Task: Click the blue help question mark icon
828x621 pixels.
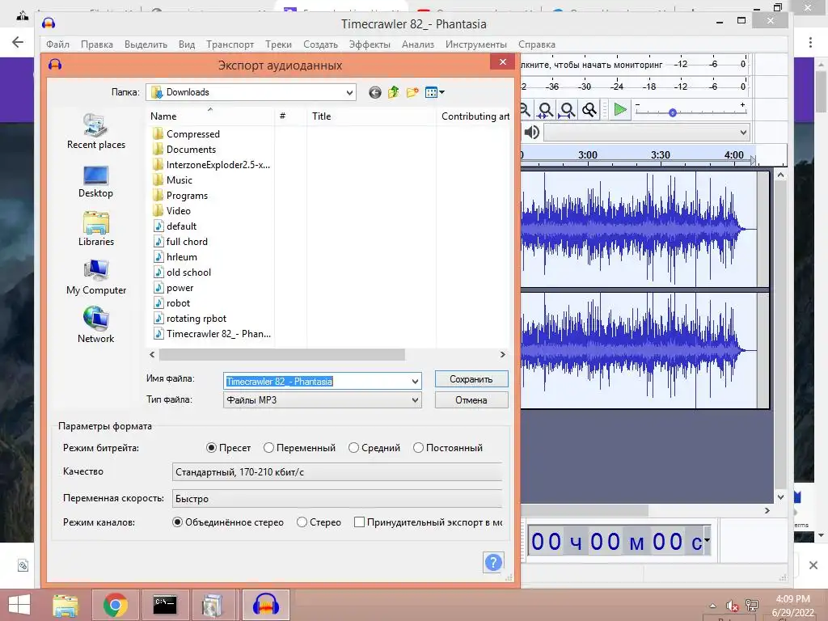Action: pyautogui.click(x=493, y=563)
